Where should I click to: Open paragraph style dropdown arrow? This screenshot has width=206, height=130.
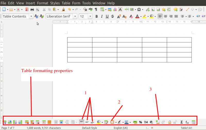31,16
